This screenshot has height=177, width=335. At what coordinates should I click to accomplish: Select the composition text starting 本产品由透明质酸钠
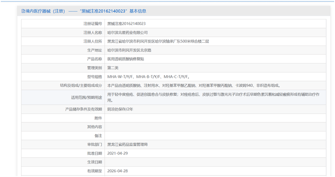click(194, 86)
